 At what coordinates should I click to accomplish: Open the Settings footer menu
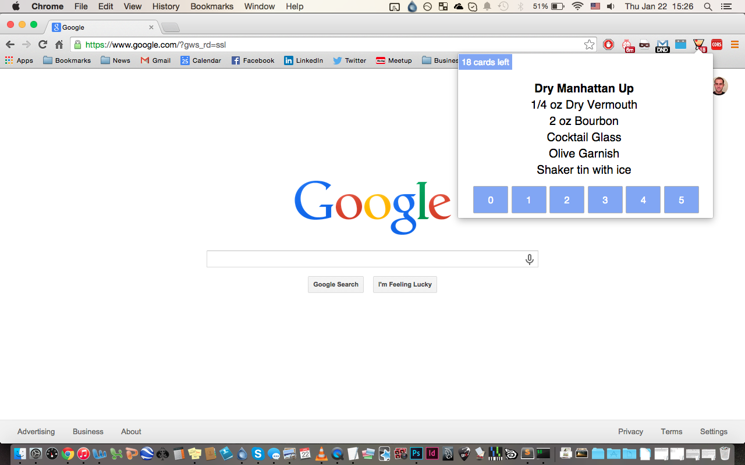pyautogui.click(x=714, y=431)
